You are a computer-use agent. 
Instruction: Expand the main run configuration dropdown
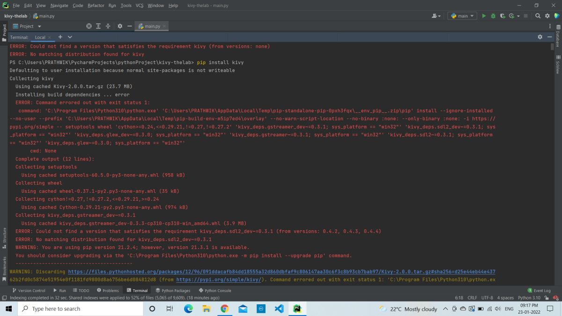coord(462,16)
